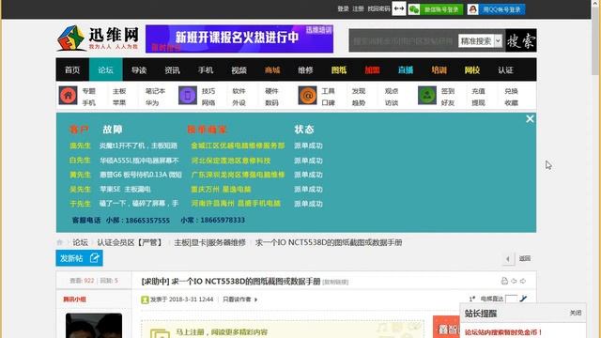The height and width of the screenshot is (338, 601).
Task: Click the 关闭 link in 站长提醒 popup
Action: 576,313
